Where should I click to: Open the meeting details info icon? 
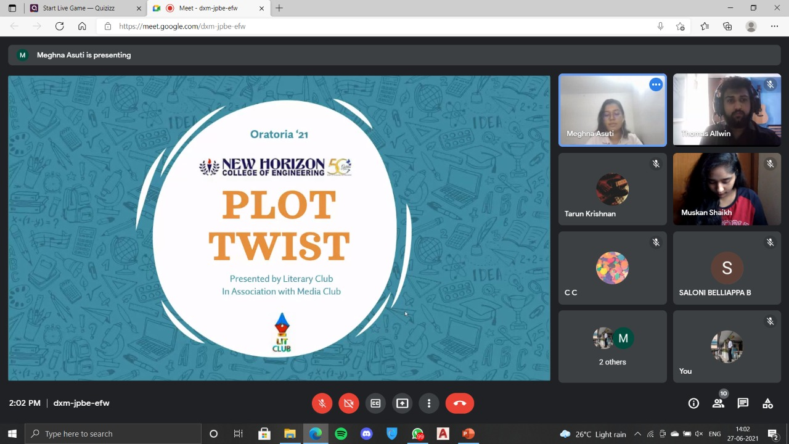coord(693,403)
